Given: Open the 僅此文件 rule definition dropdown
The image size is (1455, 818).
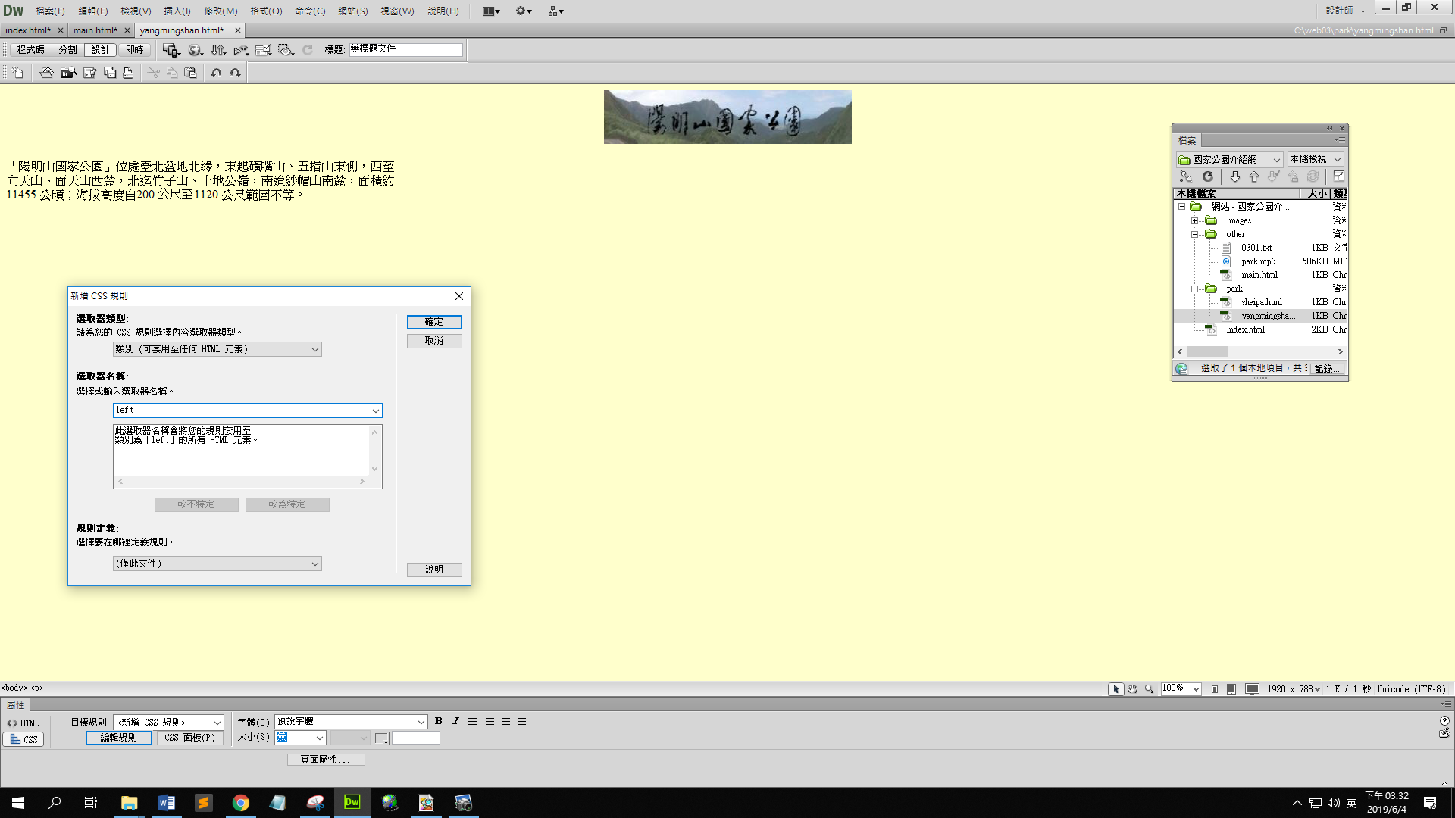Looking at the screenshot, I should pyautogui.click(x=217, y=564).
